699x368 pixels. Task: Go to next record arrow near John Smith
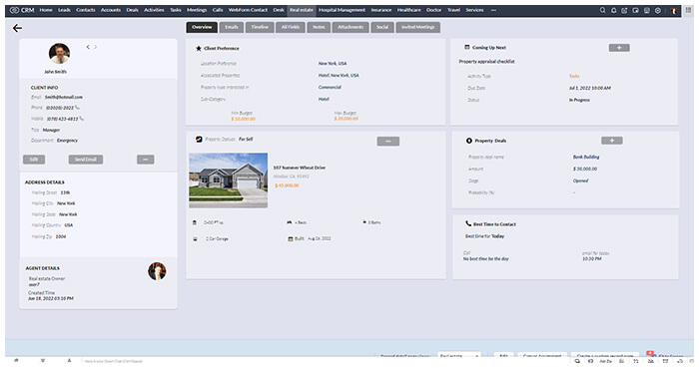pyautogui.click(x=96, y=47)
